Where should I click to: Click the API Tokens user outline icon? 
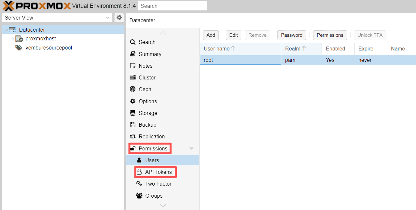[139, 172]
